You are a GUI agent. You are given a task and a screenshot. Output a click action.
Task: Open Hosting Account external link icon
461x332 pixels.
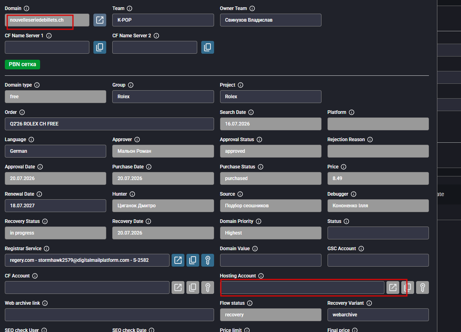(x=393, y=287)
